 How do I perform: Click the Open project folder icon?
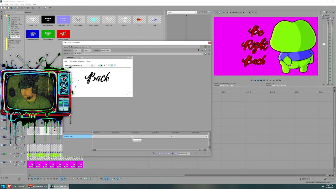click(x=5, y=8)
